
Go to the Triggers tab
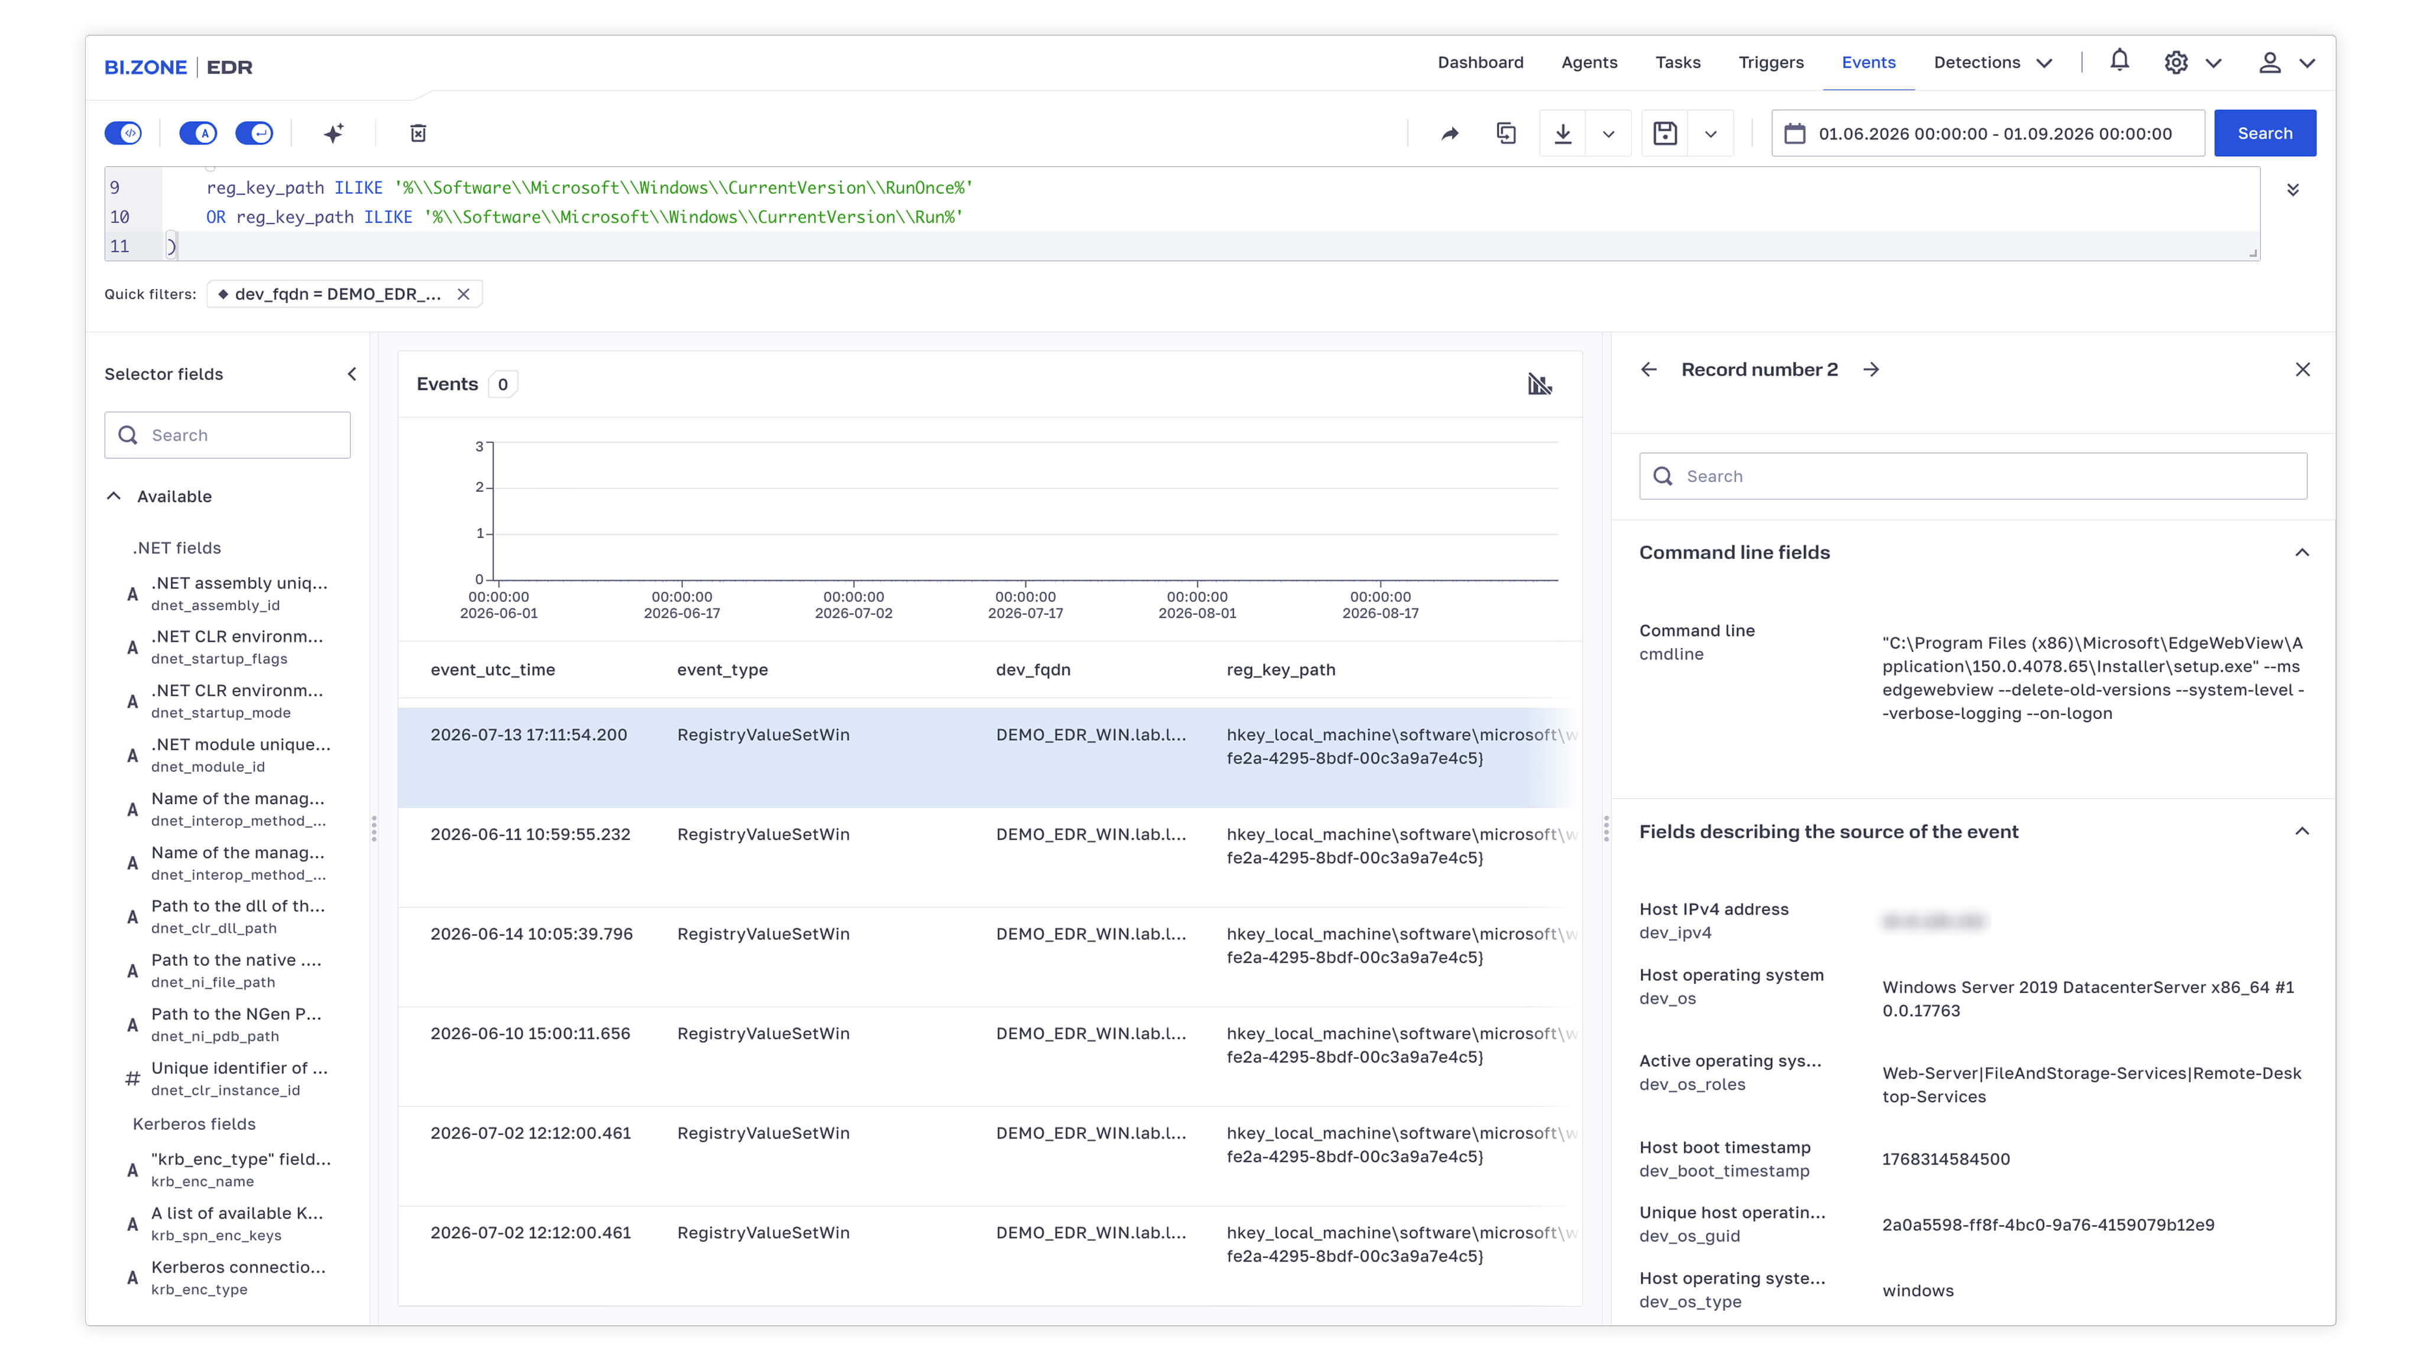pos(1770,62)
